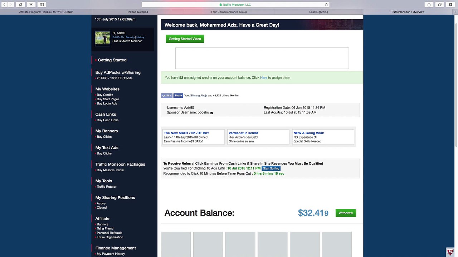
Task: Select the Trafficmonsoon : Overview tab
Action: pyautogui.click(x=408, y=12)
